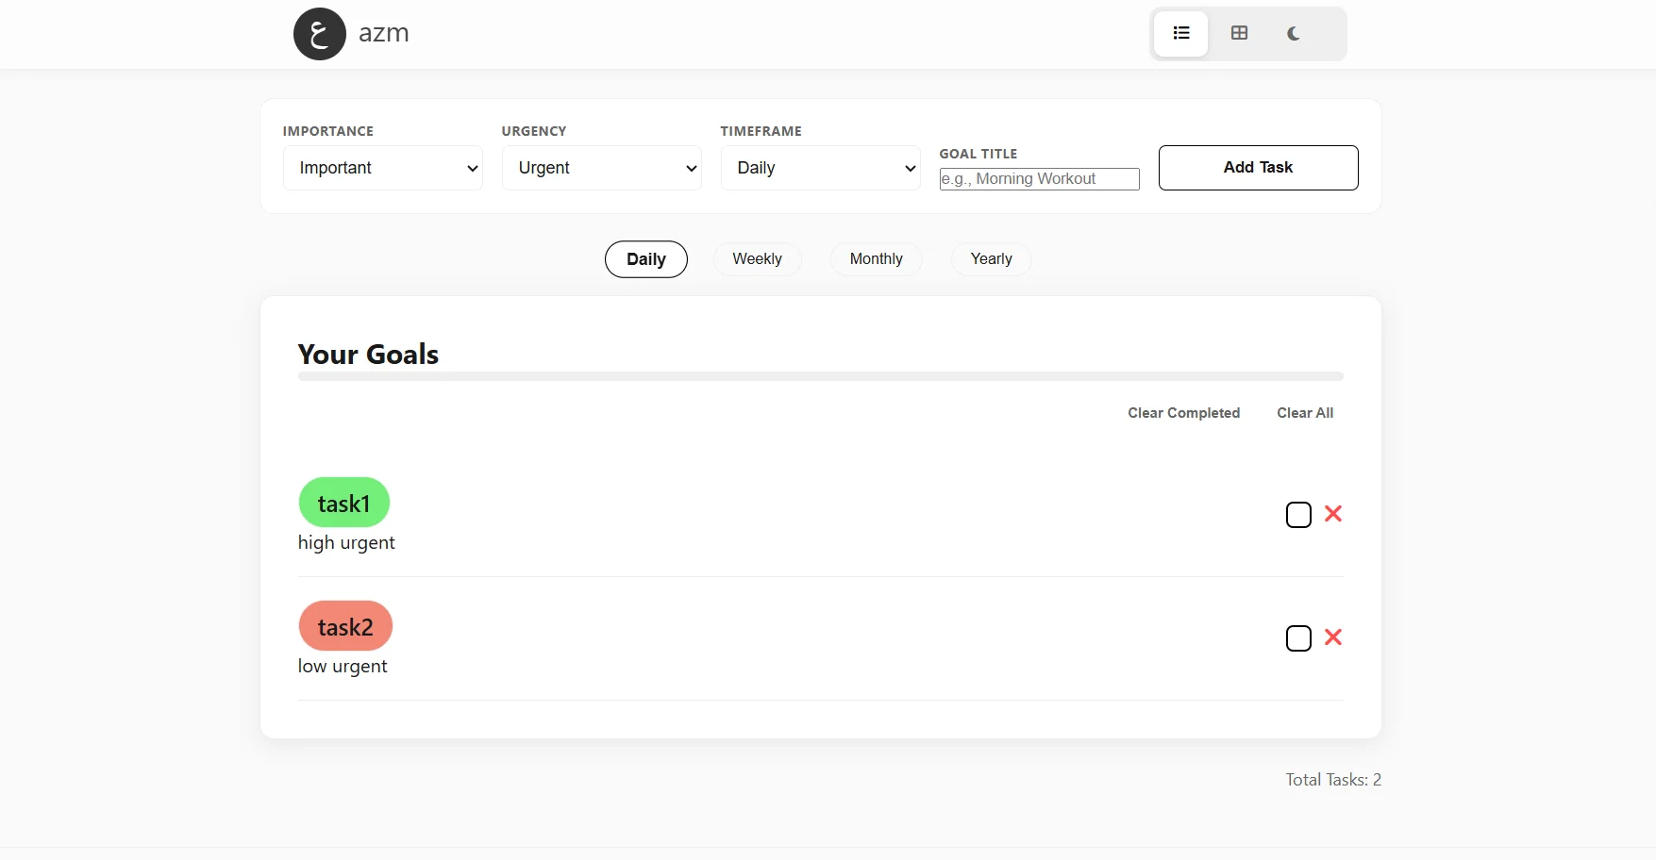
Task: Select the Daily filter tab
Action: [646, 259]
